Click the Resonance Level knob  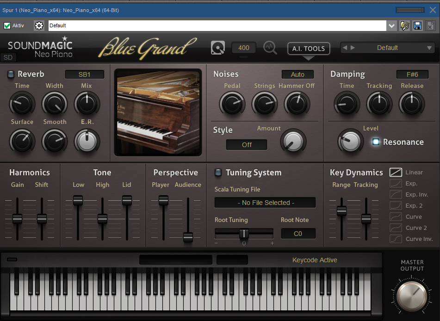[350, 141]
